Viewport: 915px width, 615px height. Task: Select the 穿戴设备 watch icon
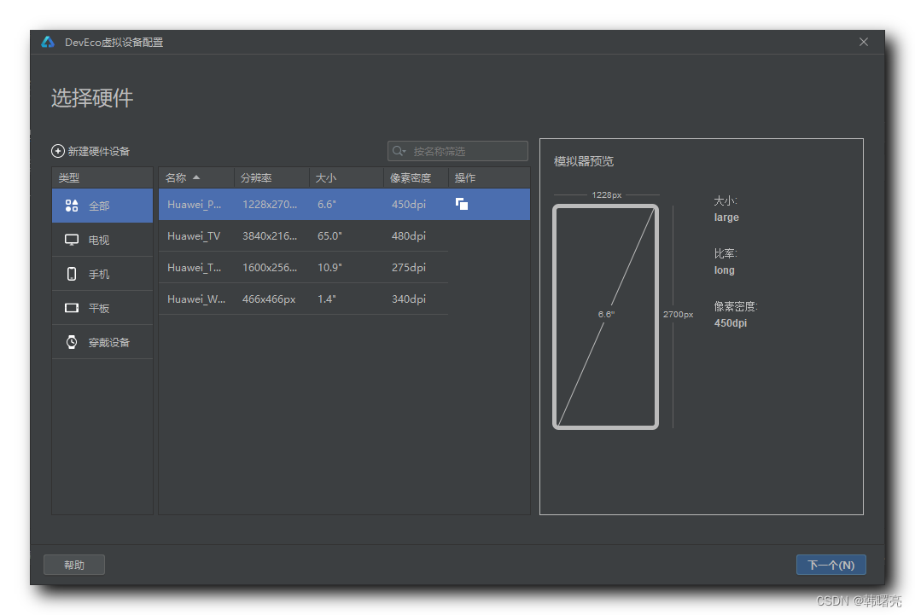(x=72, y=342)
